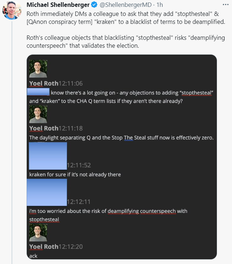Viewport: 232px width, 264px height.
Task: Open the Michael Shellenberger display name link
Action: click(58, 5)
